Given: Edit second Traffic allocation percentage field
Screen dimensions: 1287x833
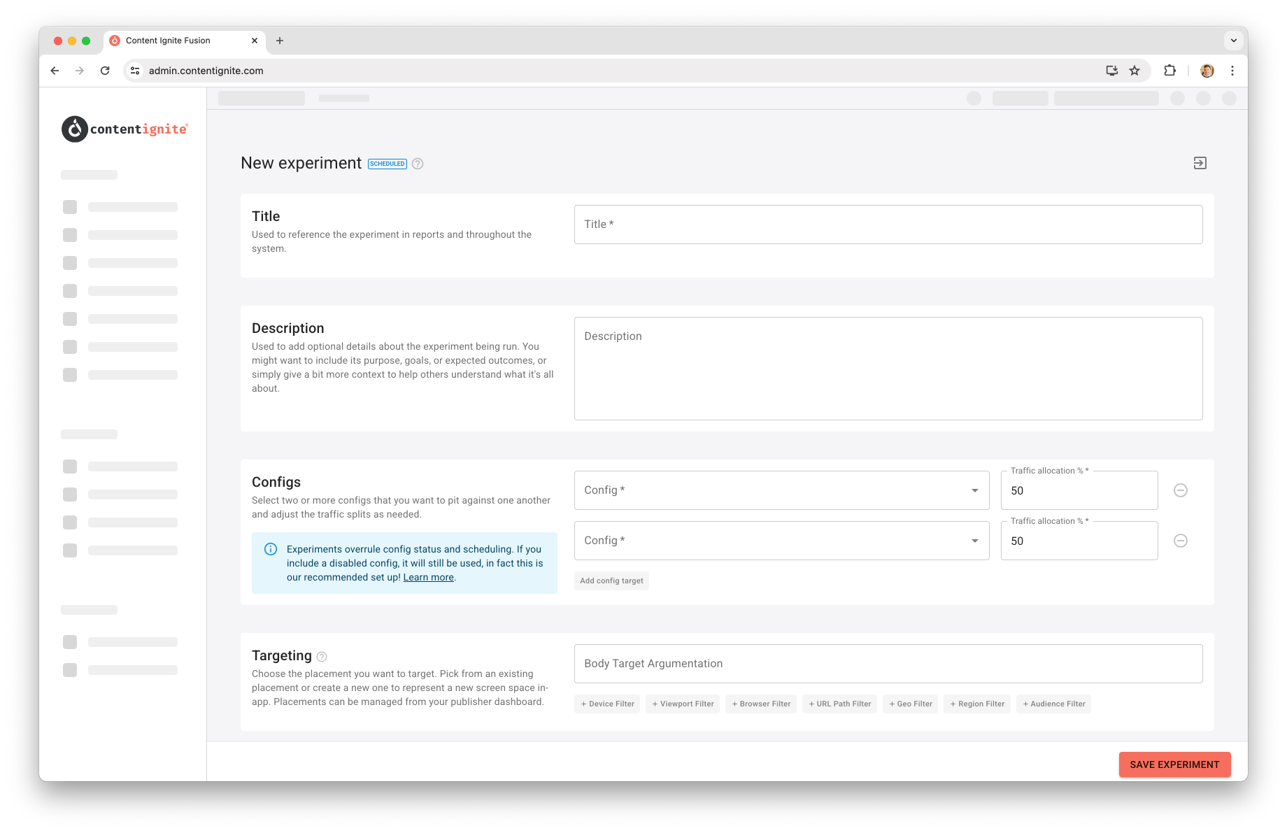Looking at the screenshot, I should pos(1079,541).
